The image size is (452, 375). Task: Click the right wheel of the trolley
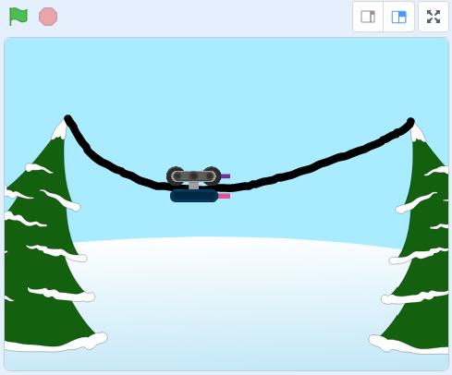coord(212,175)
